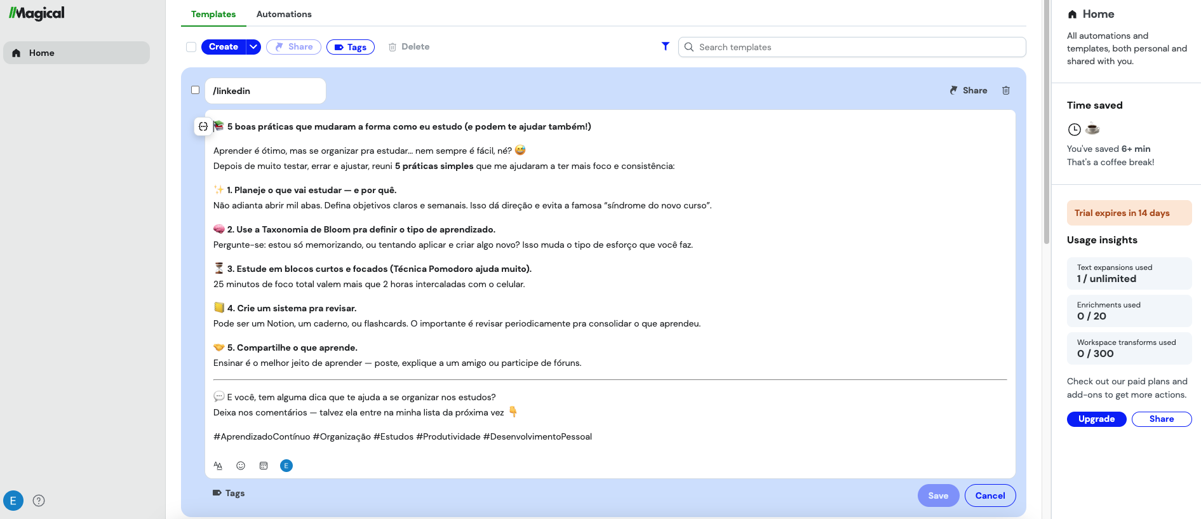Open the text formatting icon
This screenshot has width=1201, height=519.
coord(218,466)
